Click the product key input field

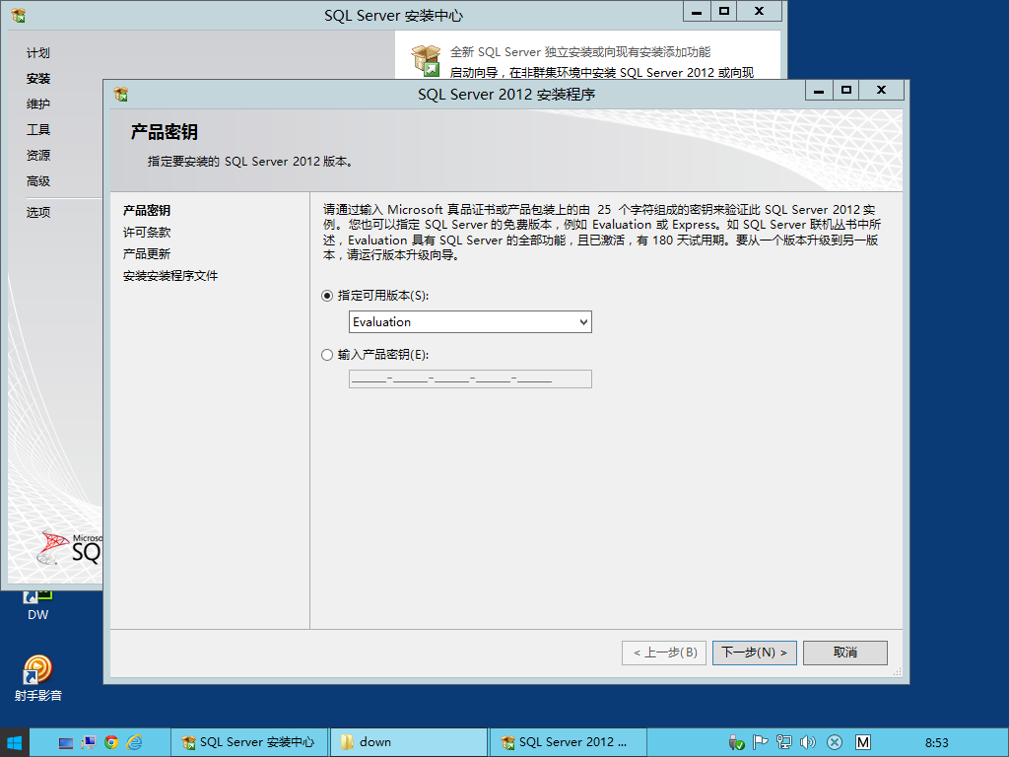point(470,379)
